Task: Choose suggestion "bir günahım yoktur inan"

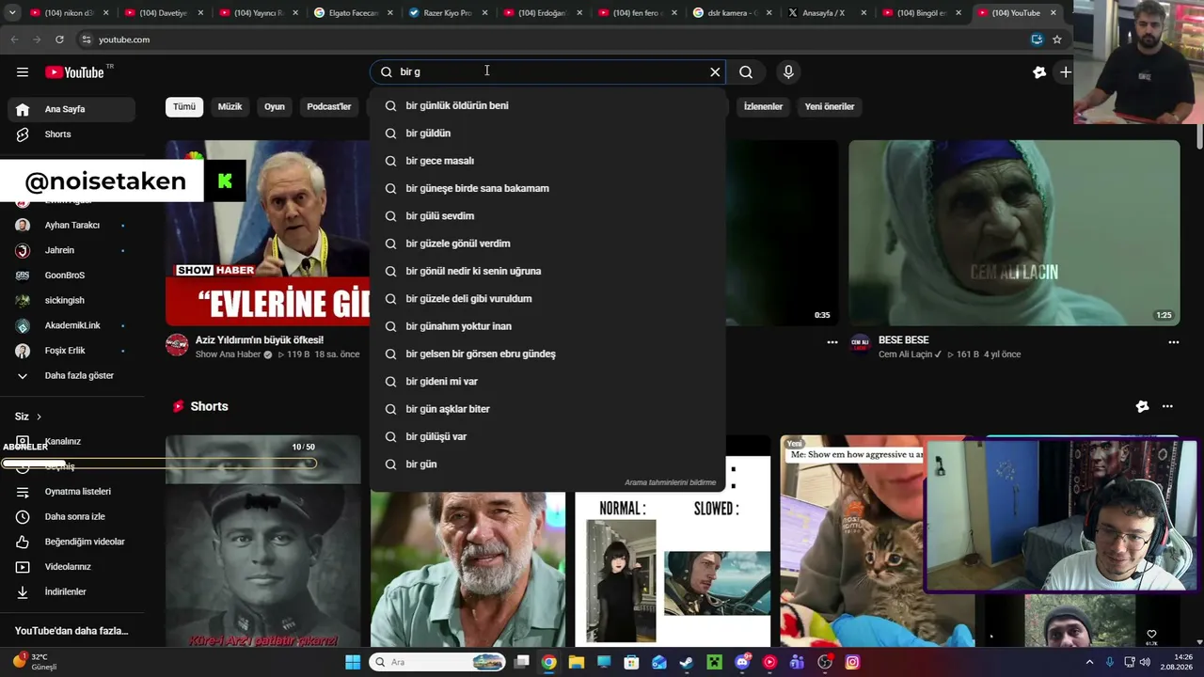Action: tap(547, 326)
